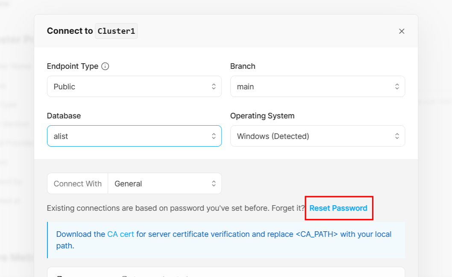Screen dimensions: 452x277
Task: Open the dropdown showing "alist"
Action: click(x=128, y=136)
